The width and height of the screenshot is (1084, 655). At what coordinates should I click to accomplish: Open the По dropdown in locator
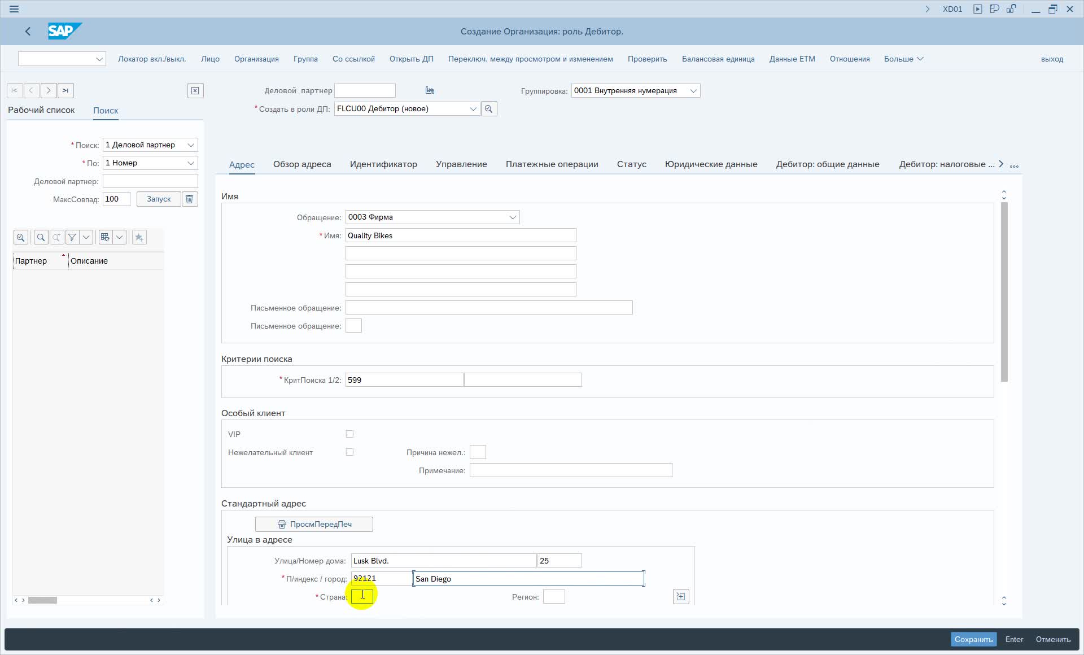click(x=191, y=163)
